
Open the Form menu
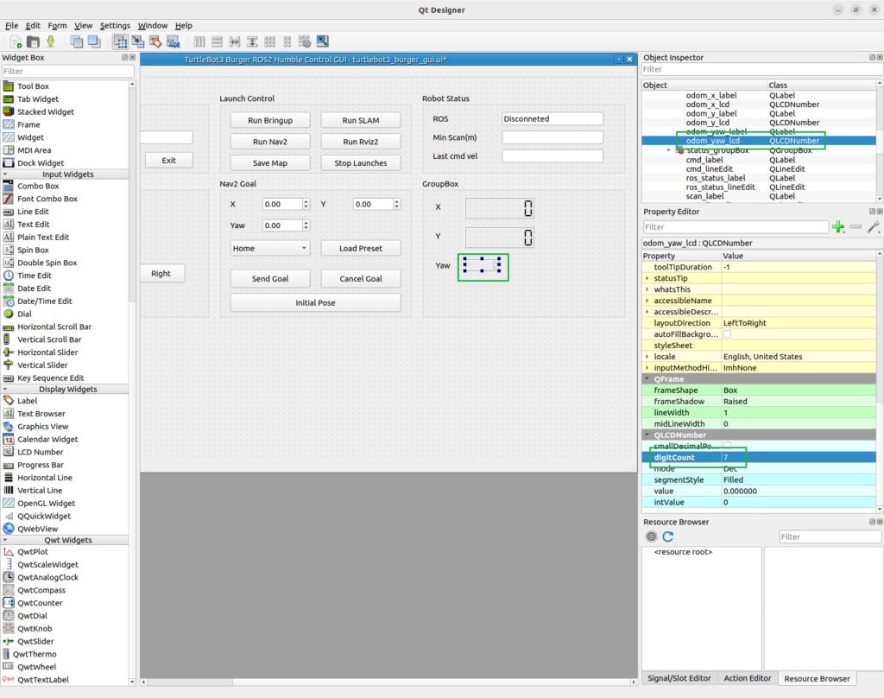point(57,25)
